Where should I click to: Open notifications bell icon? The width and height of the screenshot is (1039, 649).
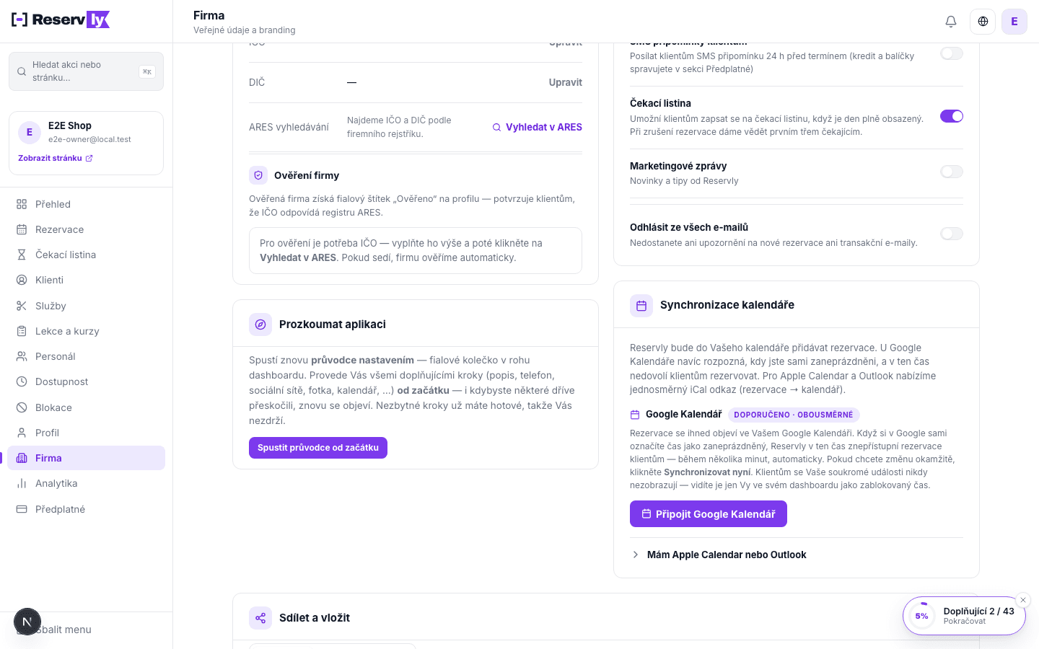(x=951, y=22)
